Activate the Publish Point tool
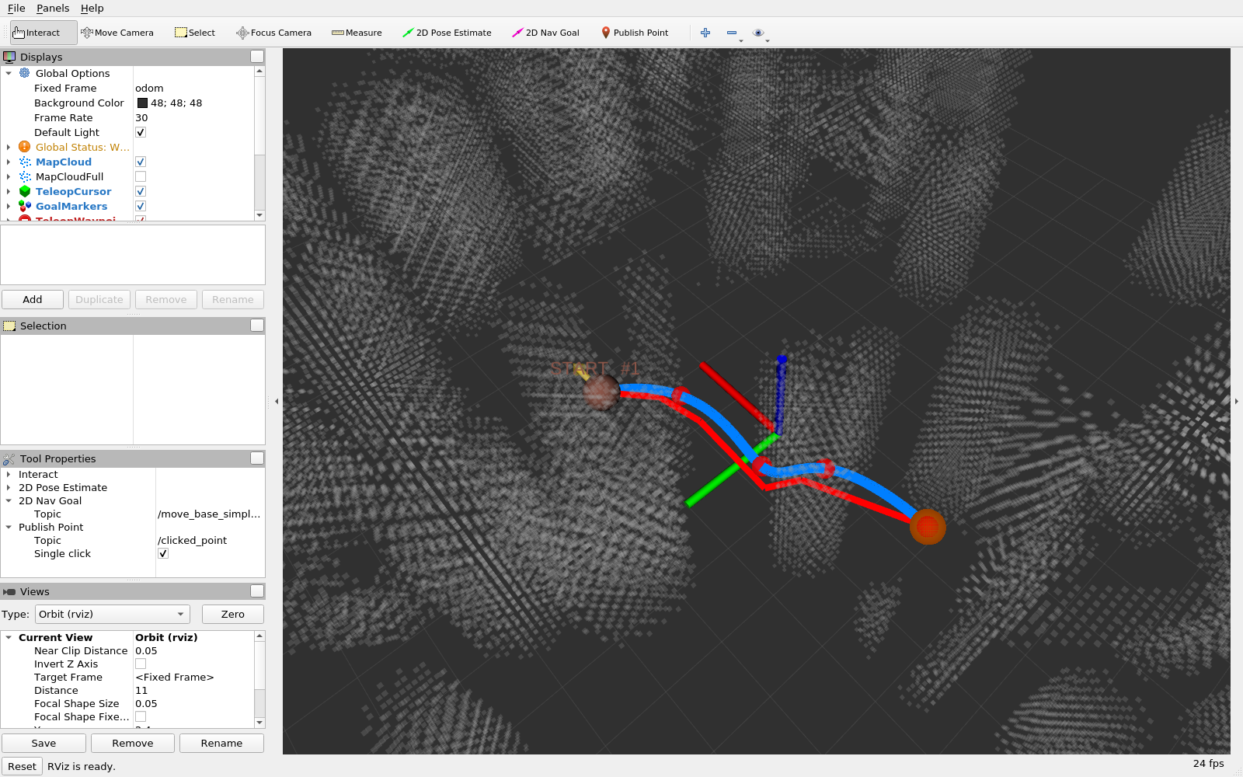This screenshot has width=1243, height=777. tap(635, 33)
